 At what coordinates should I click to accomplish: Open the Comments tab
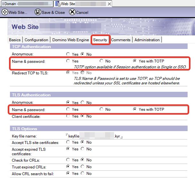[121, 40]
